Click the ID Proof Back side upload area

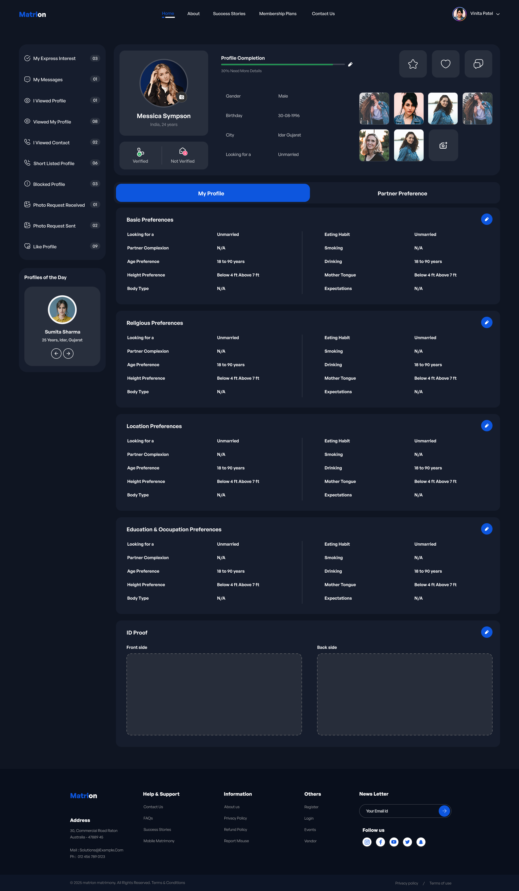tap(404, 695)
